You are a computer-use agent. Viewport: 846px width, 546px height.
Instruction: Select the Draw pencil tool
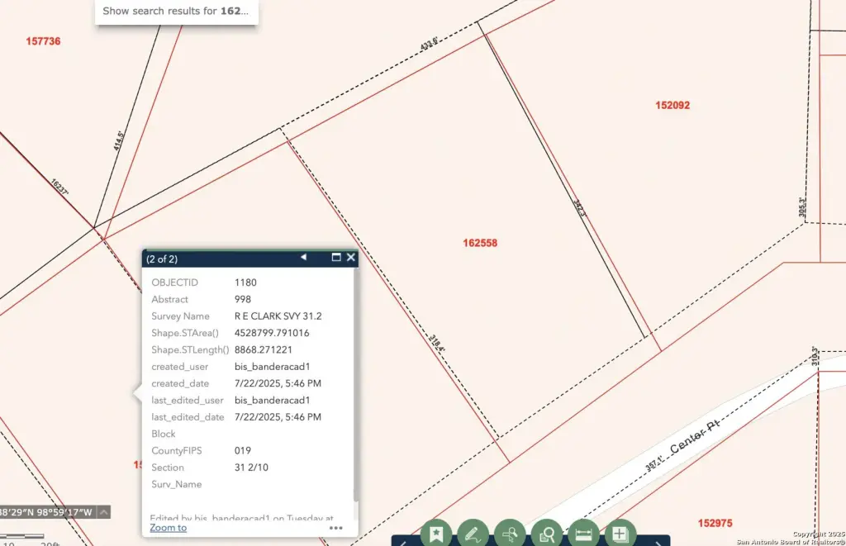473,534
